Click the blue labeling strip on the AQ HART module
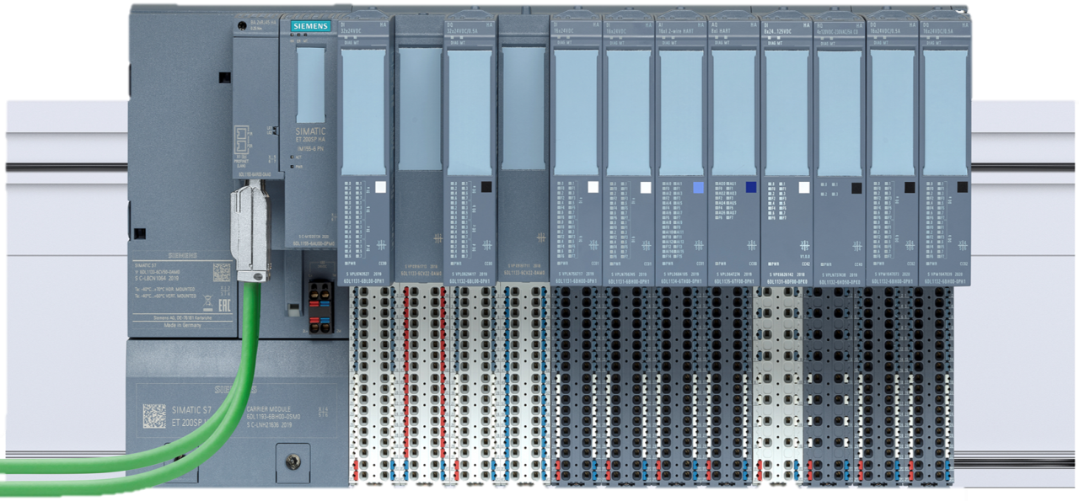This screenshot has width=1079, height=501. point(734,112)
